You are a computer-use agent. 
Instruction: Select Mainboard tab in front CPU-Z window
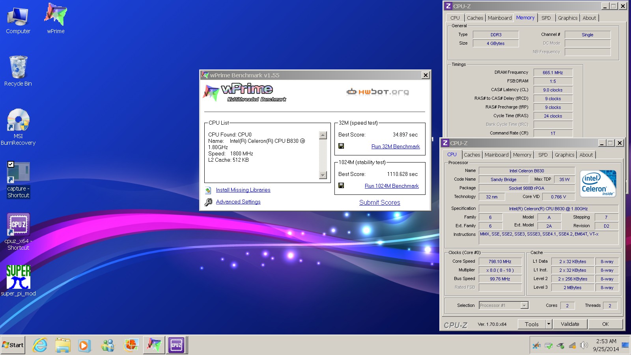click(497, 155)
